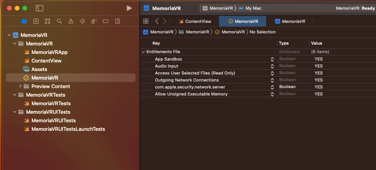The height and width of the screenshot is (170, 376).
Task: Go back with the left chevron
Action: [157, 21]
